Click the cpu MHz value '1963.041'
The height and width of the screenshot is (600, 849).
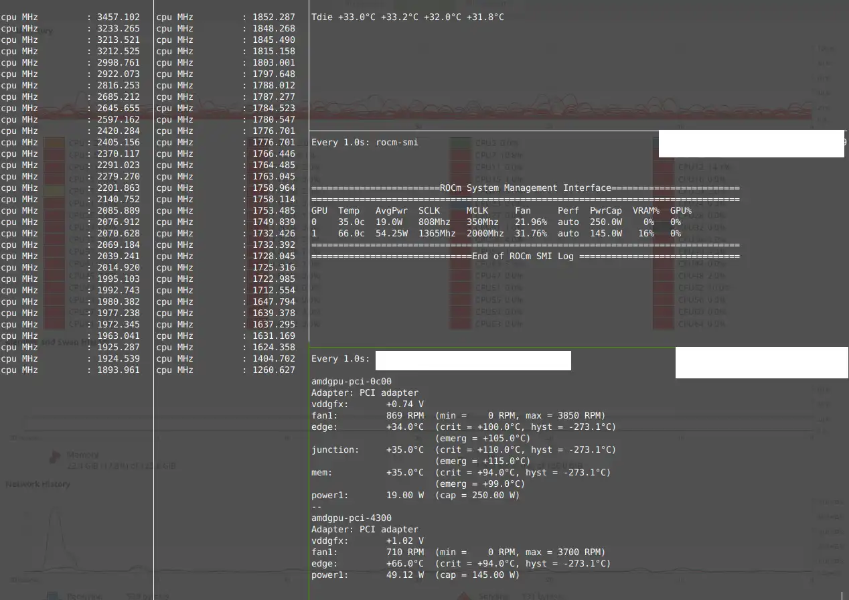119,335
